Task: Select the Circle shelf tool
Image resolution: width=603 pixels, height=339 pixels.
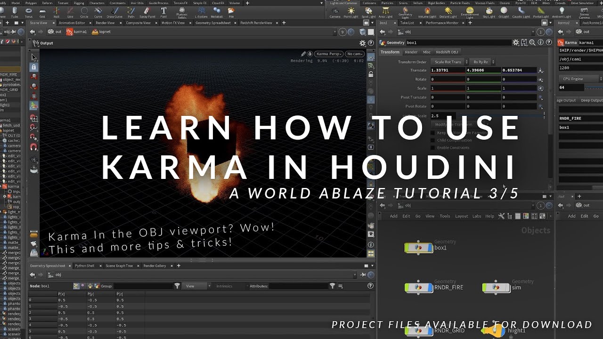Action: (x=84, y=12)
